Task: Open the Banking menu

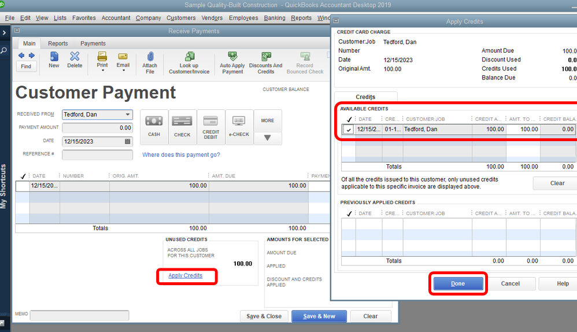Action: coord(275,18)
